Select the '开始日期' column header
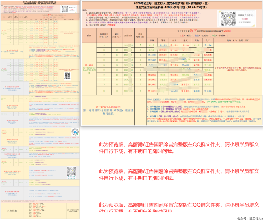263x220 pixels. (x=128, y=35)
